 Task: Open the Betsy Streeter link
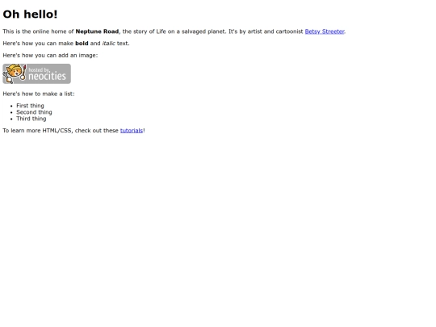[x=325, y=31]
